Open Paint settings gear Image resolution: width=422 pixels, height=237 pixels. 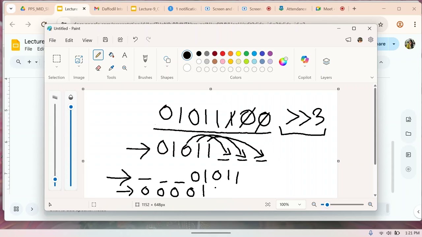(371, 39)
